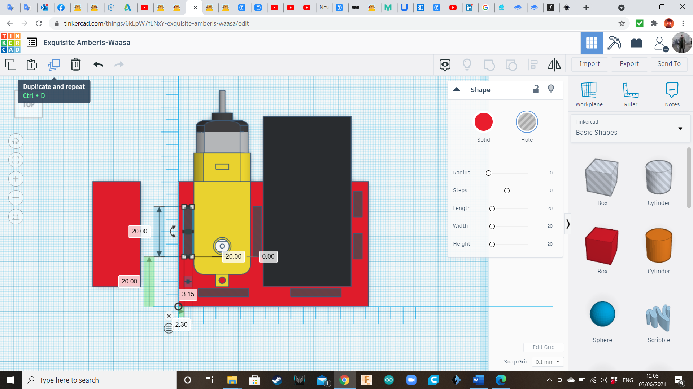Click the Duplicate and repeat icon
Image resolution: width=693 pixels, height=389 pixels.
click(54, 64)
